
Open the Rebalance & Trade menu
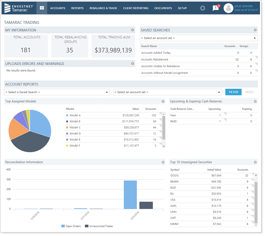(103, 8)
